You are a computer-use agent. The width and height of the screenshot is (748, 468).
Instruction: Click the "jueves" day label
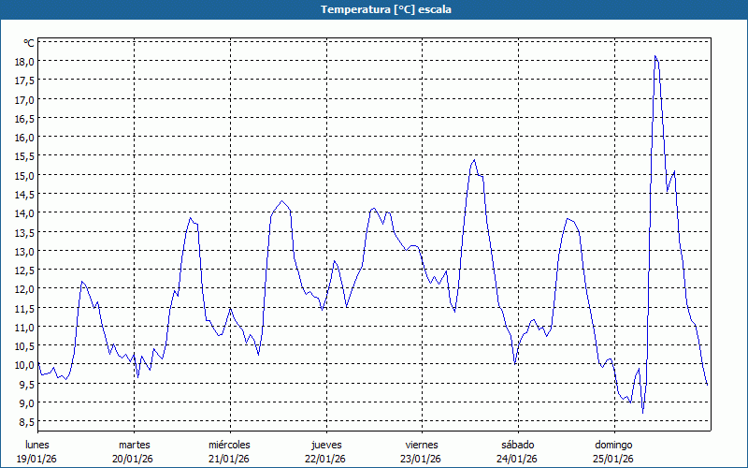(325, 445)
